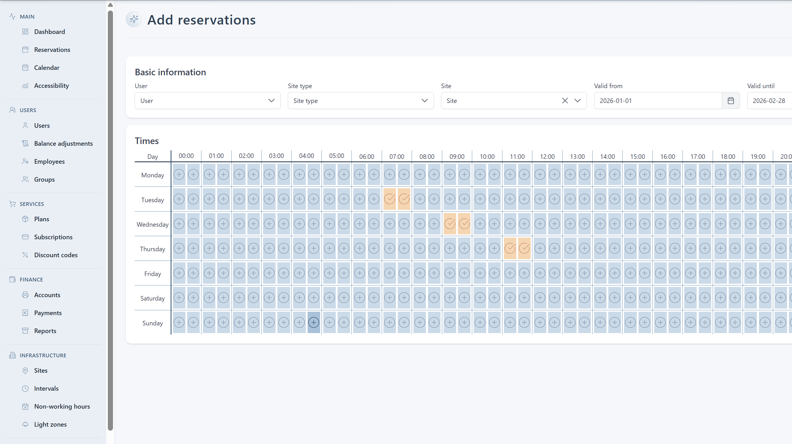
Task: Open Intervals in the sidebar
Action: point(46,388)
